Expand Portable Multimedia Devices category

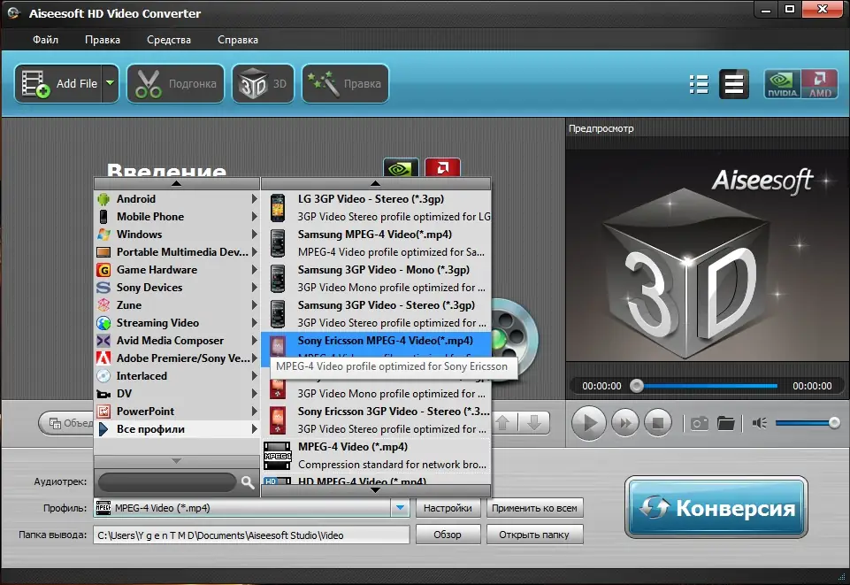click(x=177, y=252)
